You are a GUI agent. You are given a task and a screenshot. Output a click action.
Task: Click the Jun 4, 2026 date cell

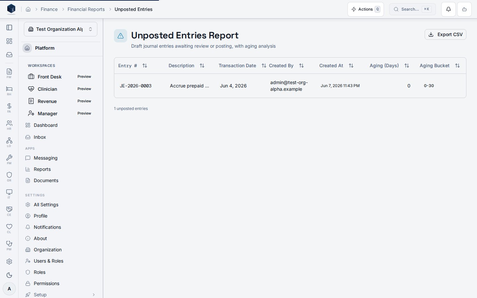[x=233, y=86]
